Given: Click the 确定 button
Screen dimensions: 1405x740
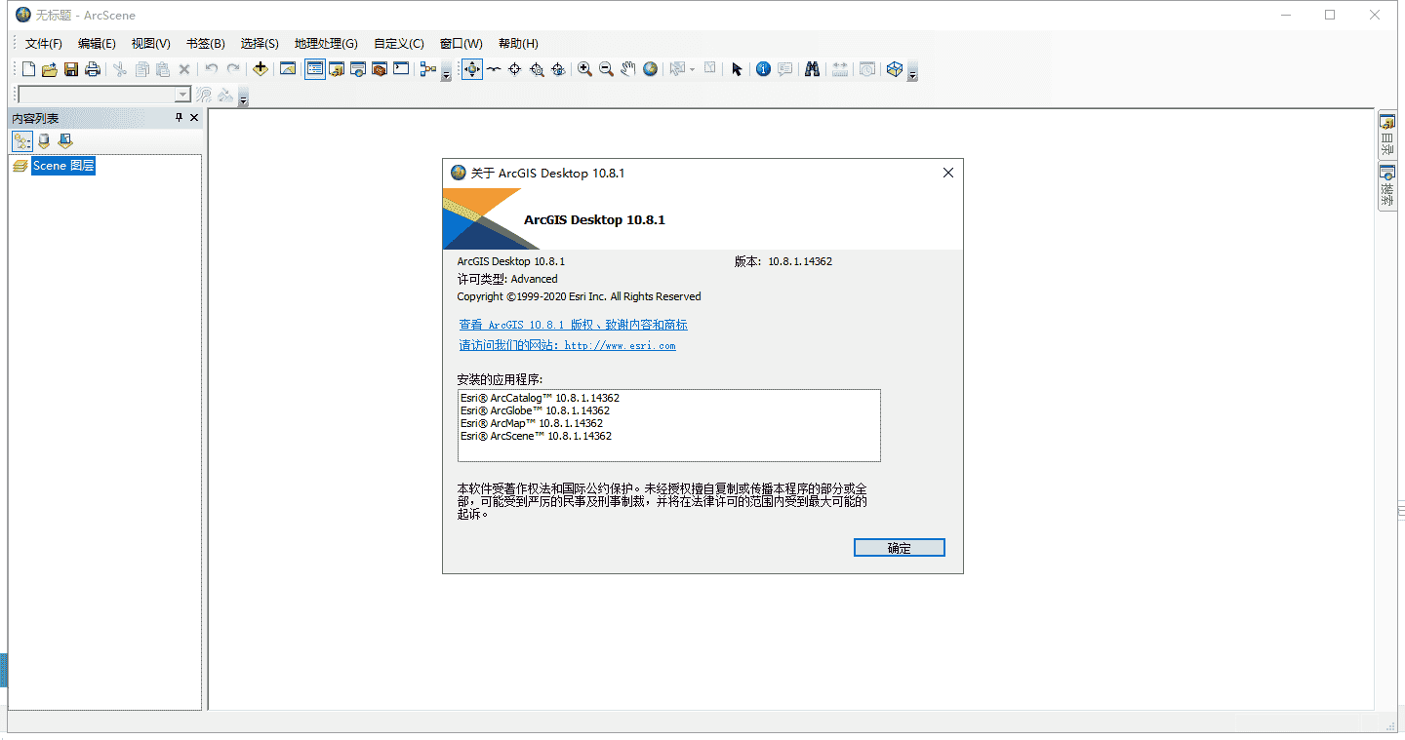Looking at the screenshot, I should point(899,548).
